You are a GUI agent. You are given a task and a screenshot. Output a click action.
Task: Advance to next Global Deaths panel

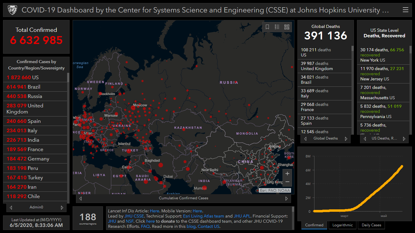click(x=346, y=139)
